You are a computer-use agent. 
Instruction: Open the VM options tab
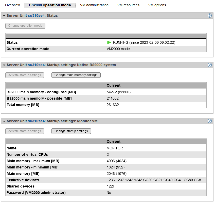point(157,5)
